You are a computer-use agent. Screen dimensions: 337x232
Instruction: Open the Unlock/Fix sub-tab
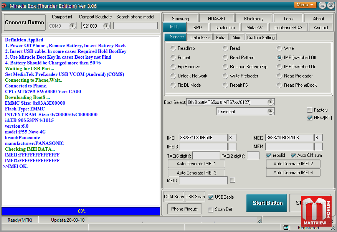pyautogui.click(x=200, y=37)
